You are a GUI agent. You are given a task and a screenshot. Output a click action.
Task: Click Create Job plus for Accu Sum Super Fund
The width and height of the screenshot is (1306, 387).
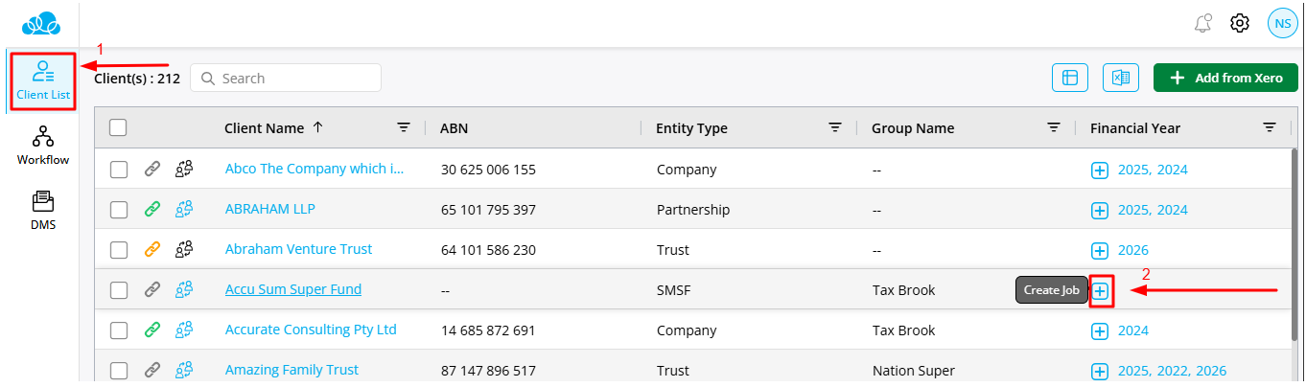tap(1101, 290)
